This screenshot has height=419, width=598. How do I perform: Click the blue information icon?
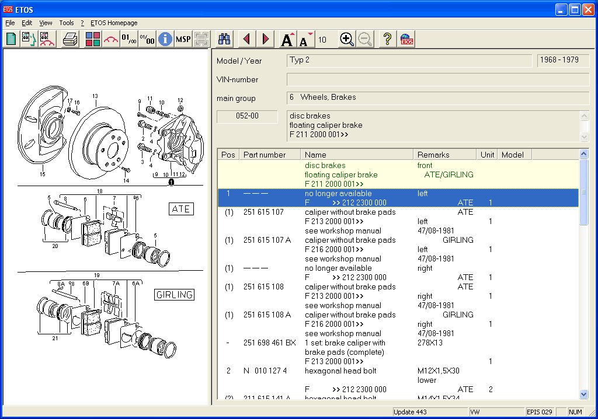coord(165,39)
